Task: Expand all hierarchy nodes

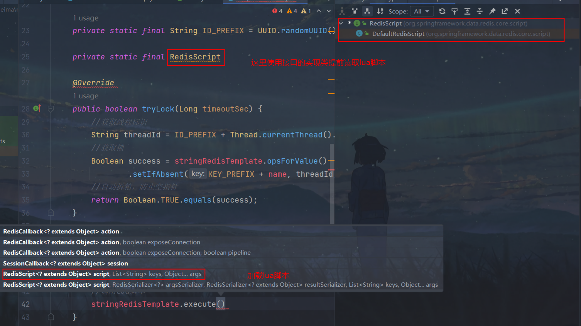Action: pyautogui.click(x=467, y=11)
